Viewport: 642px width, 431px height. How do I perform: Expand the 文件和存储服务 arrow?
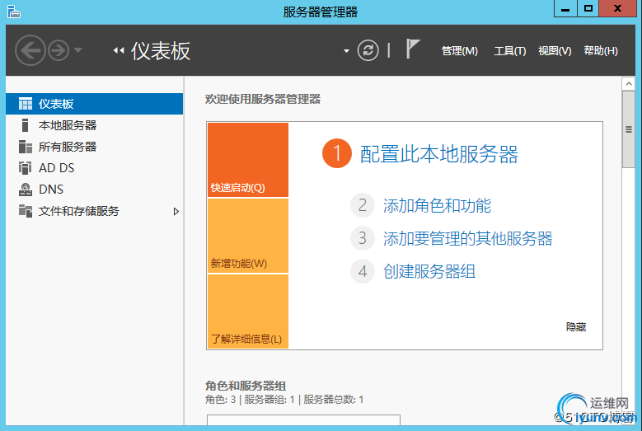pyautogui.click(x=176, y=211)
